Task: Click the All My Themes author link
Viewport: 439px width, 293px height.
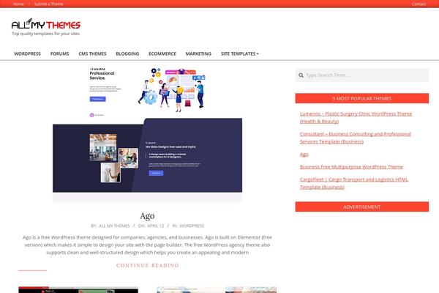Action: coord(114,226)
